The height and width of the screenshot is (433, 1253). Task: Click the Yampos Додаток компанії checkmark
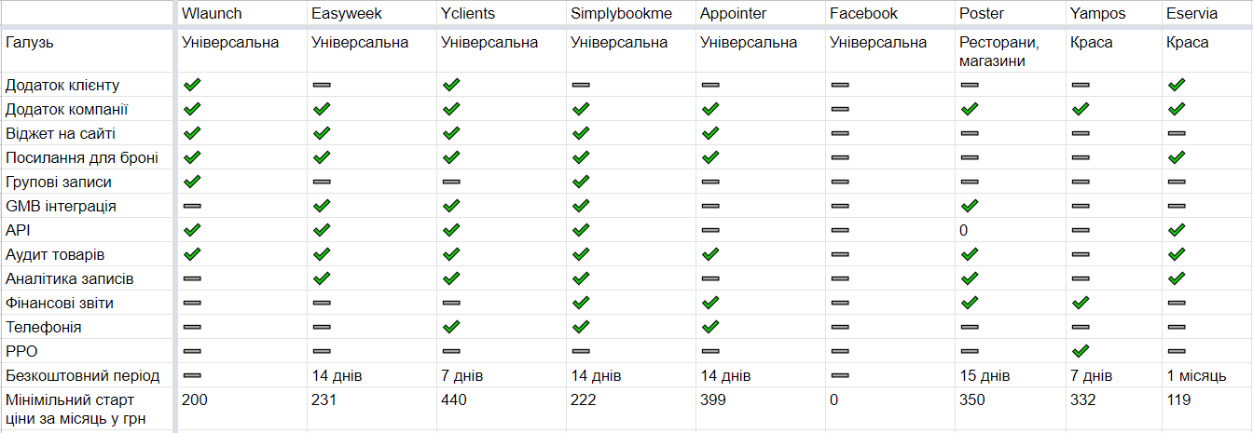coord(1081,109)
